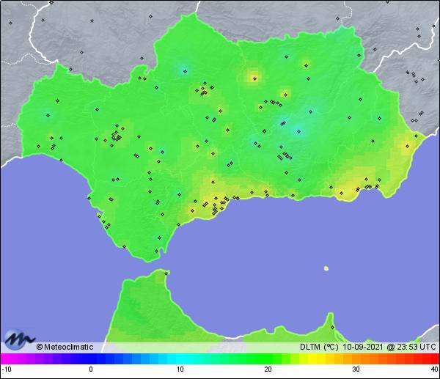The height and width of the screenshot is (379, 440).
Task: Click the station marker near Melilla at the bottom
Action: [331, 327]
